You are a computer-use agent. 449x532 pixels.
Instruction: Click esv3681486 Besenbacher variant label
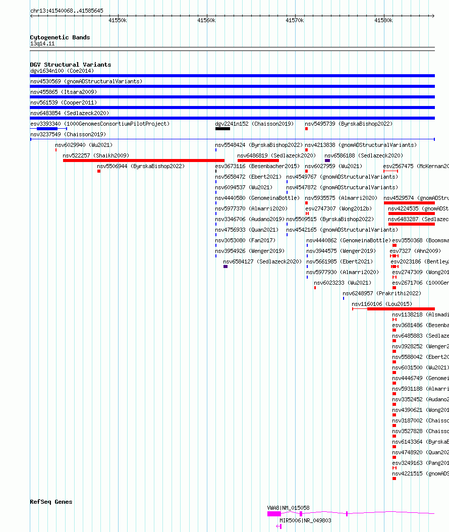pyautogui.click(x=421, y=325)
